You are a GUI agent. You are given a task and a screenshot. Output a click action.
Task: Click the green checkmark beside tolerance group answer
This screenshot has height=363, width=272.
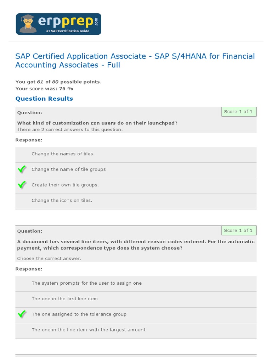click(x=22, y=314)
